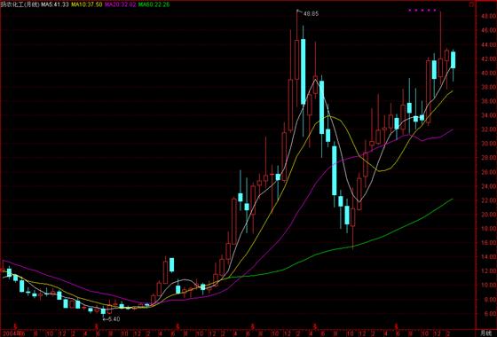Open the 月线 period selector in bottom-right corner

click(486, 333)
